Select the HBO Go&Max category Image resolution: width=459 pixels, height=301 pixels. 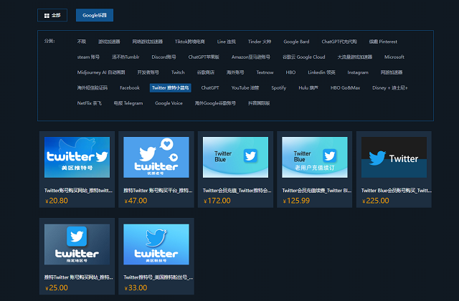[345, 87]
